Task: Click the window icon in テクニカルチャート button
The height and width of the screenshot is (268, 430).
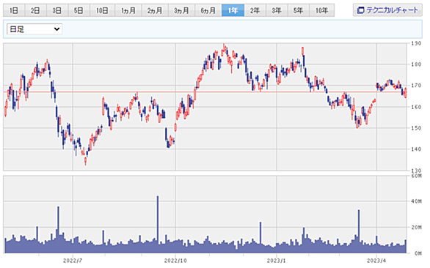Action: click(x=360, y=10)
